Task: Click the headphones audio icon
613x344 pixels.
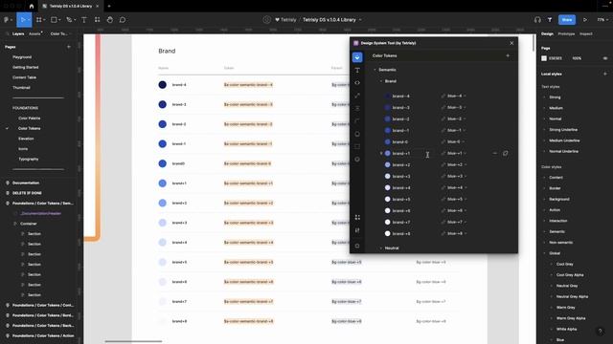Action: (x=537, y=20)
